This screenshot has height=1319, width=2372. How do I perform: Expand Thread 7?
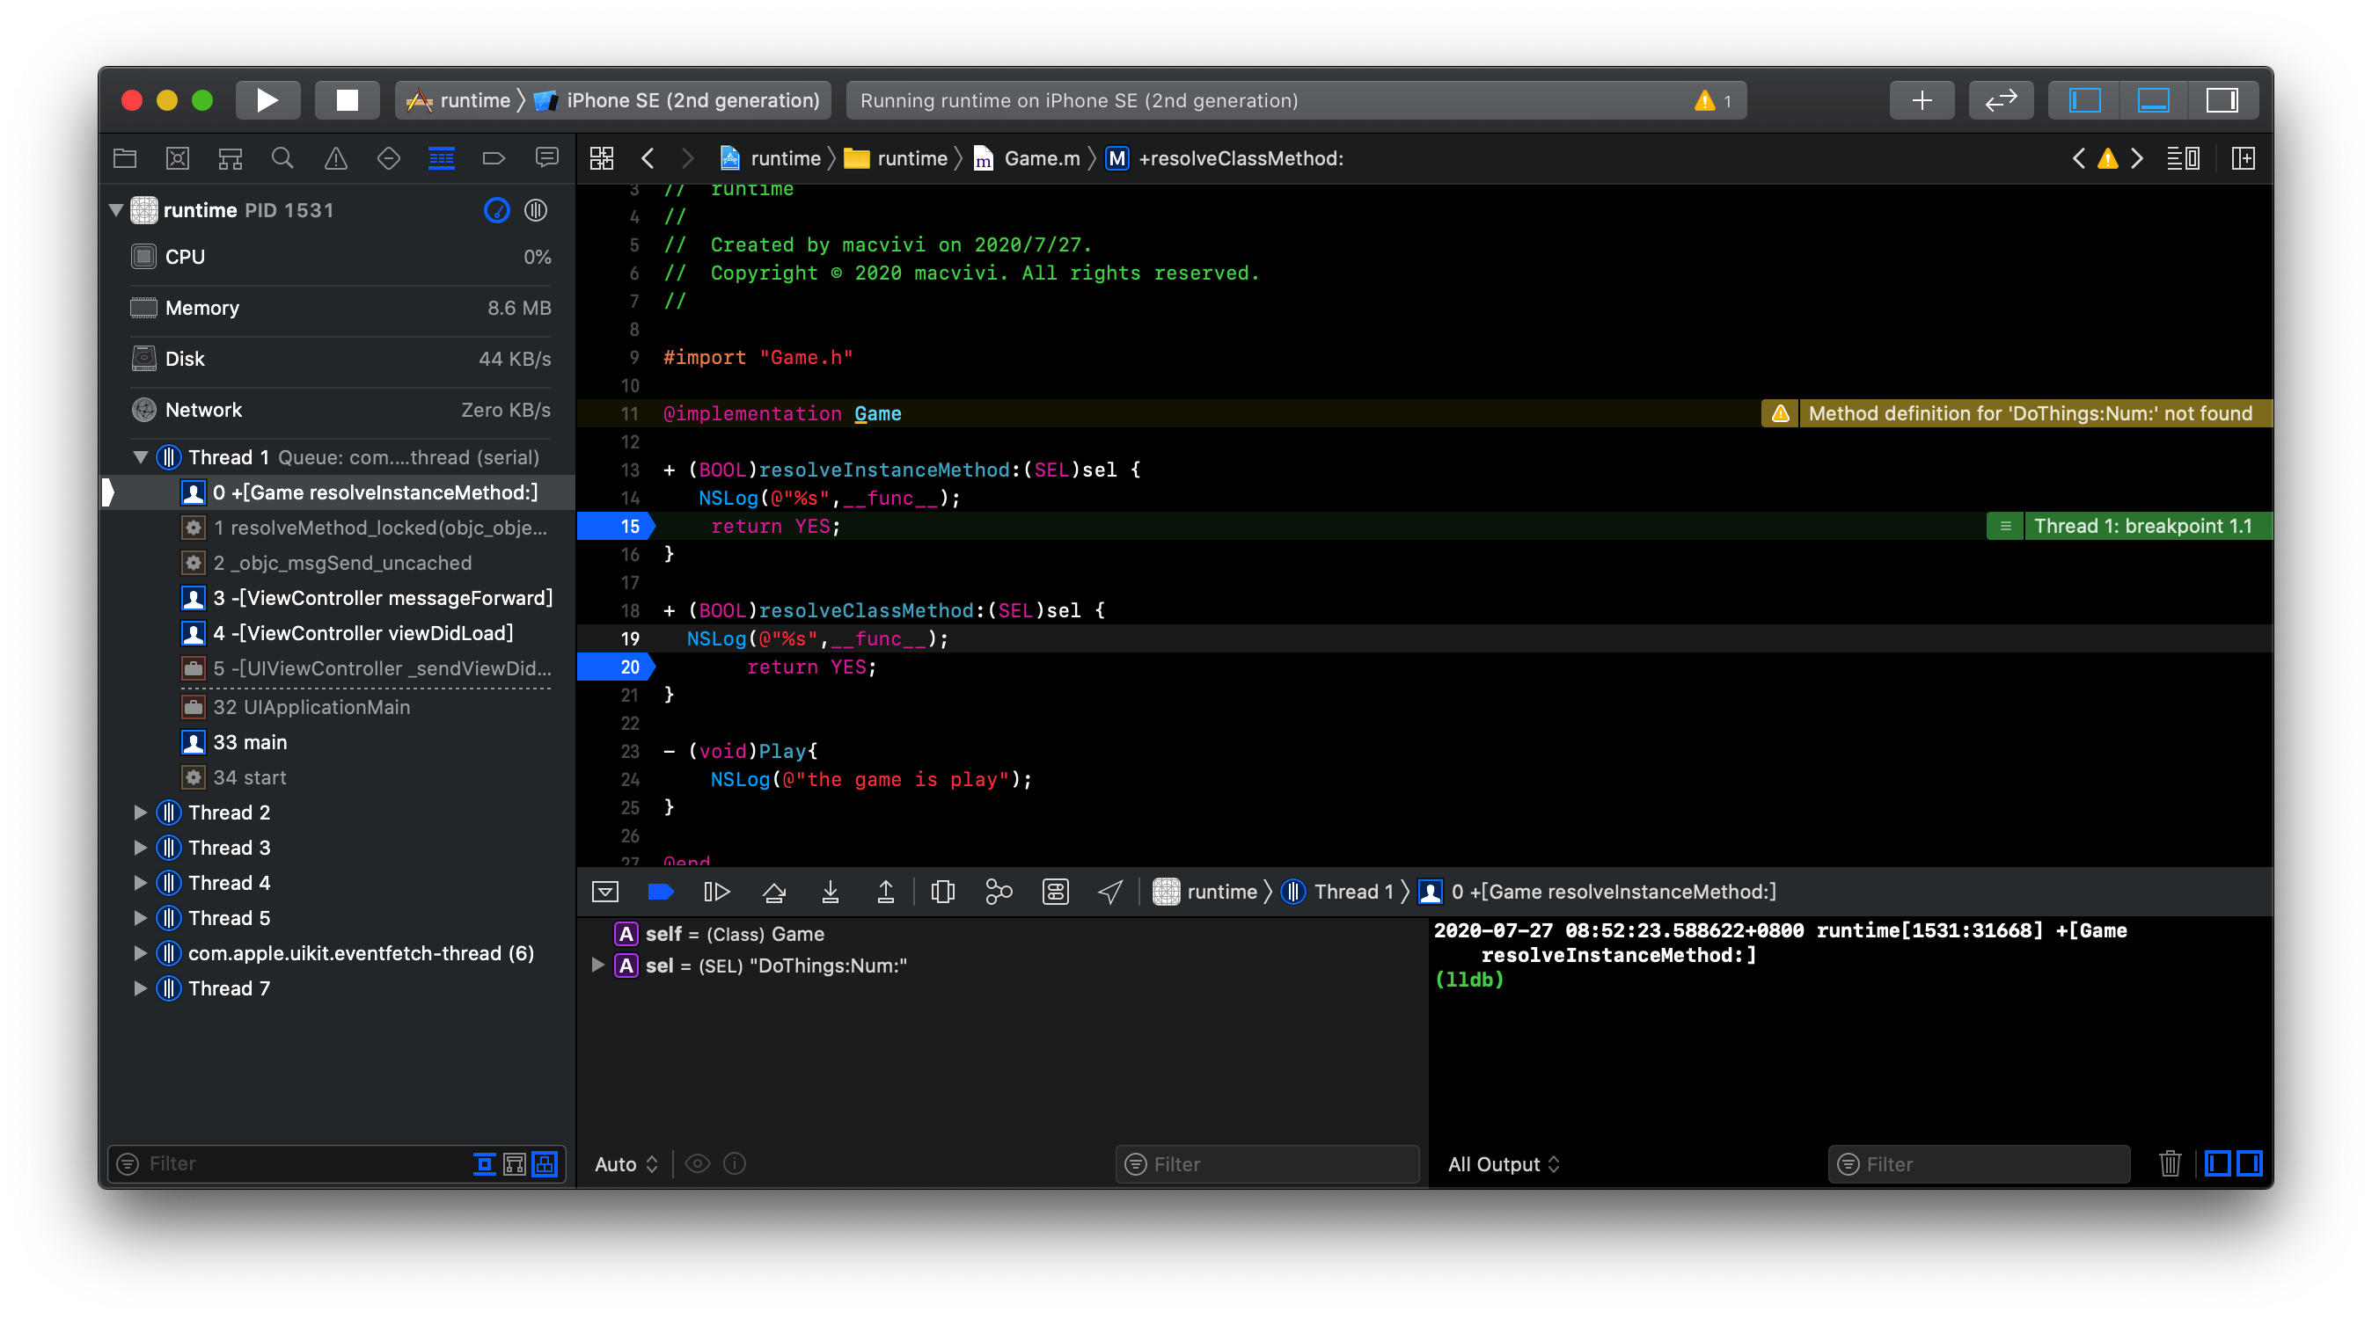click(140, 988)
